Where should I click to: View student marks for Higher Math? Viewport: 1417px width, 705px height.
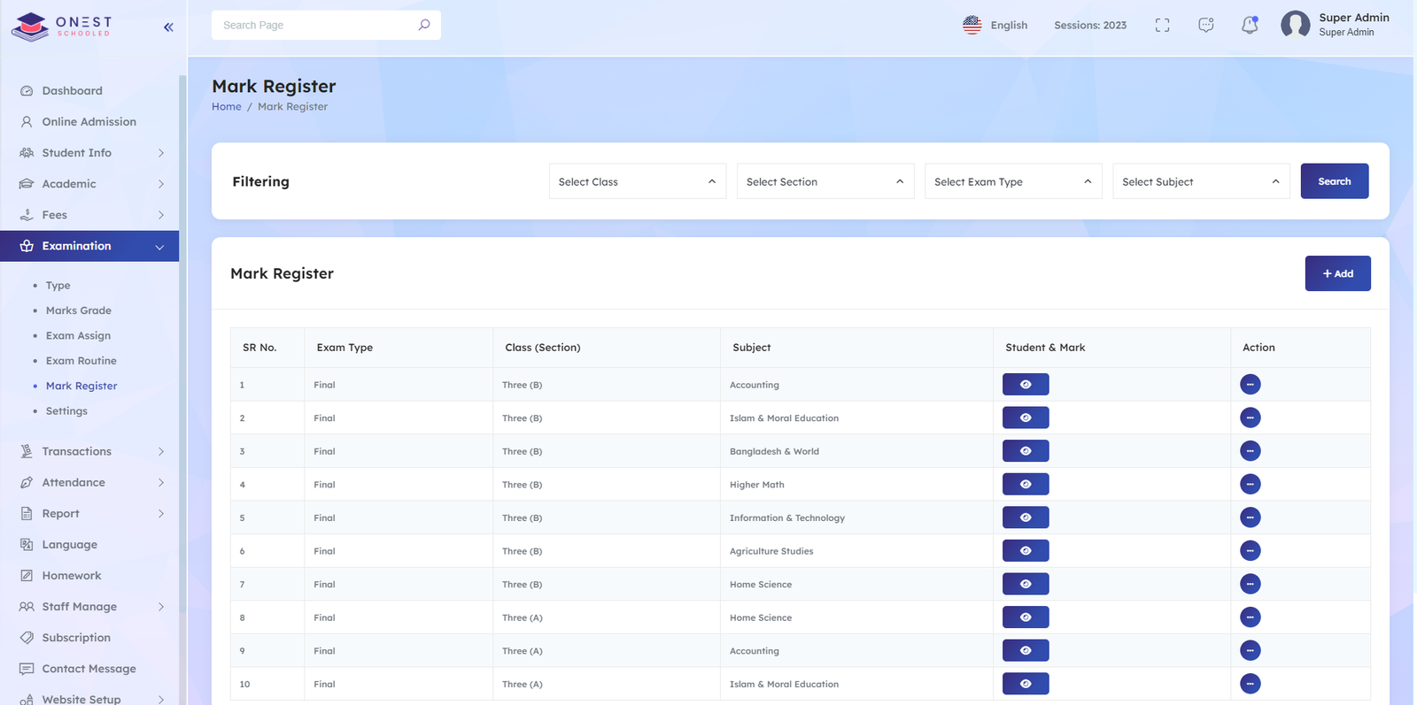pos(1026,485)
